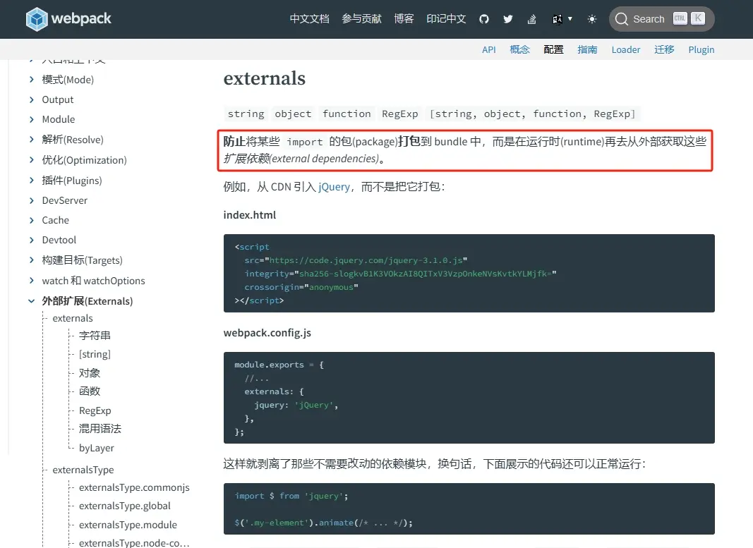Toggle the light/dark theme sun icon

[591, 19]
